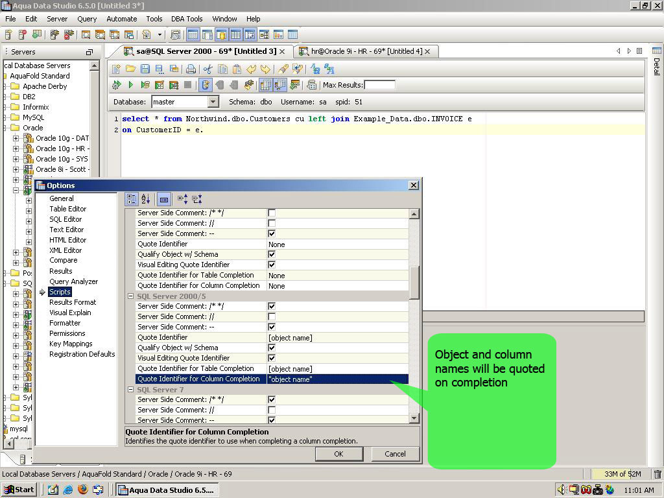The image size is (664, 498).
Task: Click the Unregister Server icon with red mark
Action: pos(23,35)
